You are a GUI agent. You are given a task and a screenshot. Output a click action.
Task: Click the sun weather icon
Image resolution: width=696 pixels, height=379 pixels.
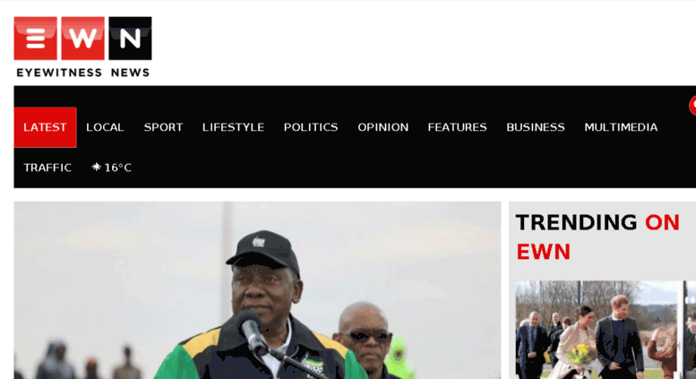coord(97,167)
